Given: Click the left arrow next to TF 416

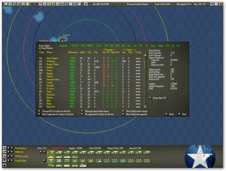Looking at the screenshot, I should tap(9, 156).
